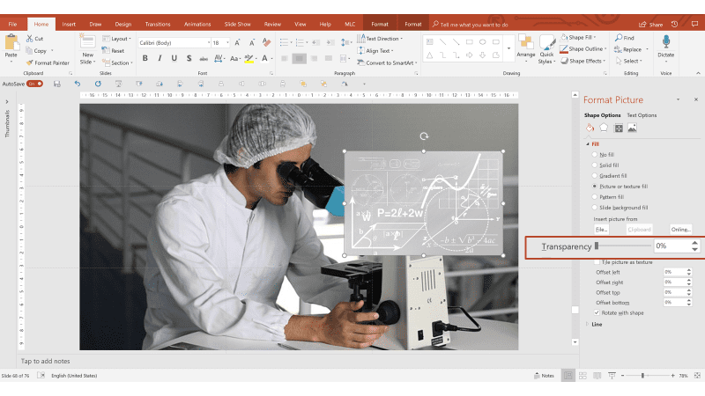Click Fit slide to window icon

tap(697, 376)
